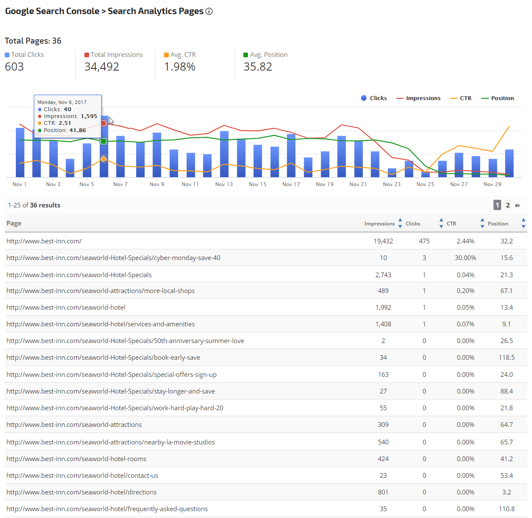This screenshot has width=532, height=518.
Task: Click the next page double-arrow icon
Action: click(517, 205)
